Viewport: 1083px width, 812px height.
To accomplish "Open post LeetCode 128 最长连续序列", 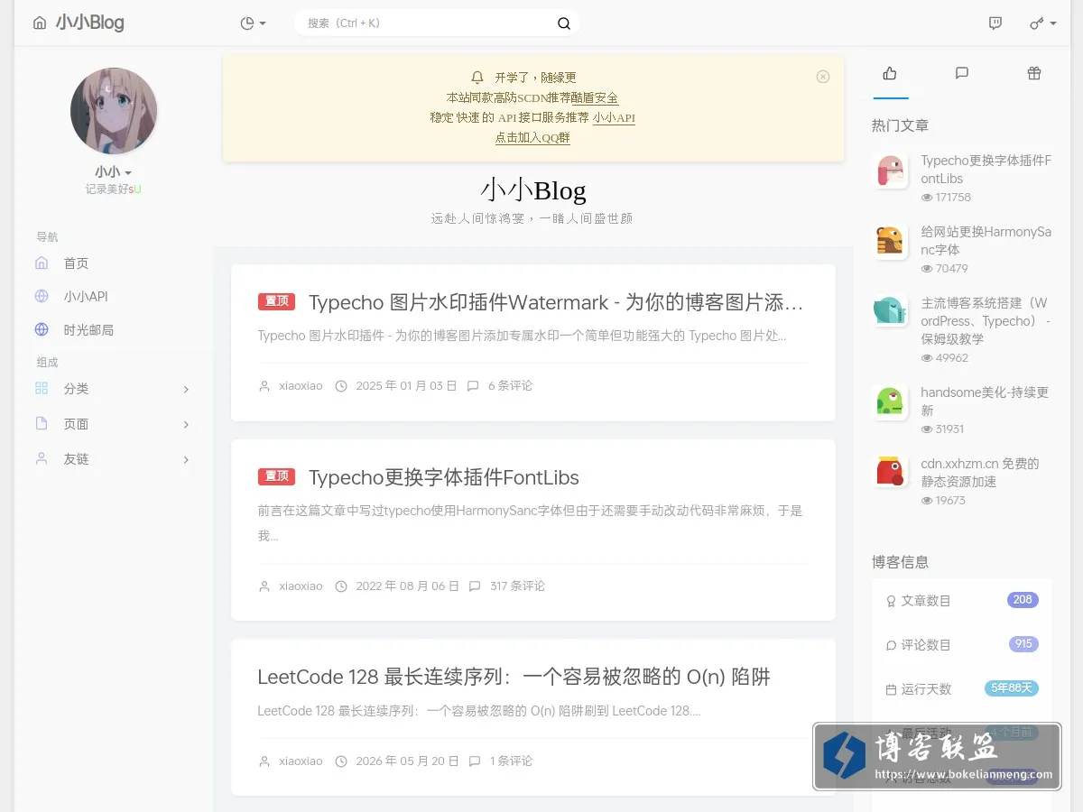I will [514, 677].
